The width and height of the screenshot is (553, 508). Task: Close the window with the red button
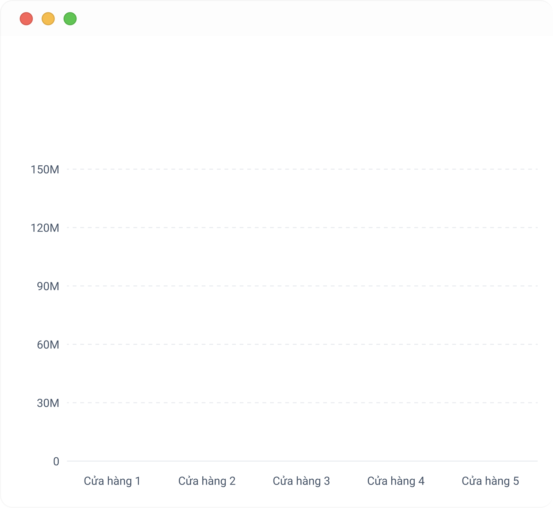coord(26,19)
